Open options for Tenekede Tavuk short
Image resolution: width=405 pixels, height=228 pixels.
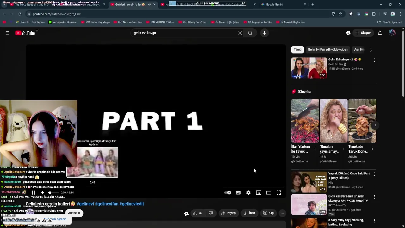(372, 148)
